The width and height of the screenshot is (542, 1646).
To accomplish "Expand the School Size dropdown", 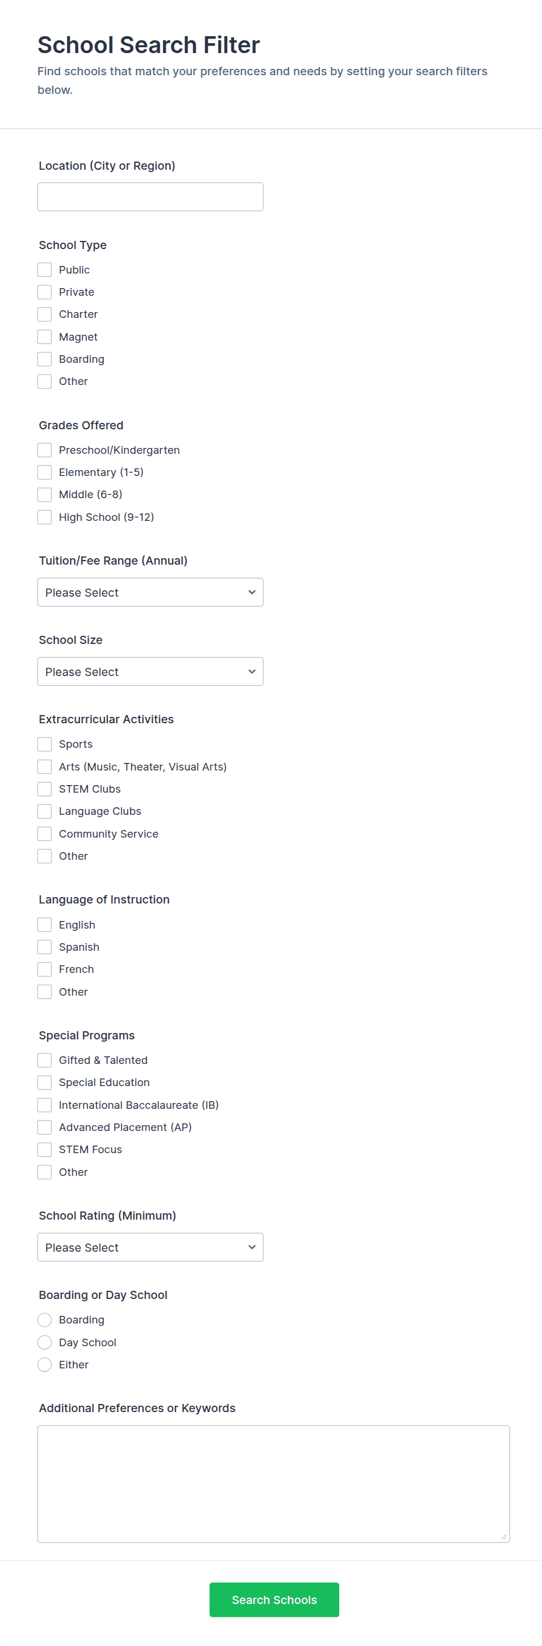I will pyautogui.click(x=150, y=671).
